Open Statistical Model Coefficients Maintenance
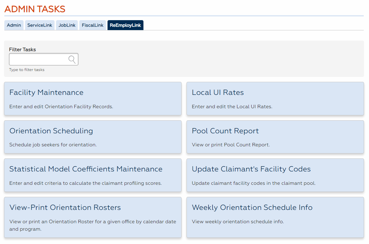The height and width of the screenshot is (244, 369). [93, 175]
